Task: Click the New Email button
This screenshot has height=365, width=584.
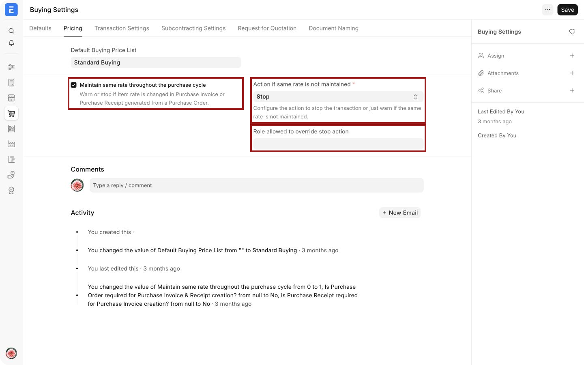Action: click(x=400, y=213)
